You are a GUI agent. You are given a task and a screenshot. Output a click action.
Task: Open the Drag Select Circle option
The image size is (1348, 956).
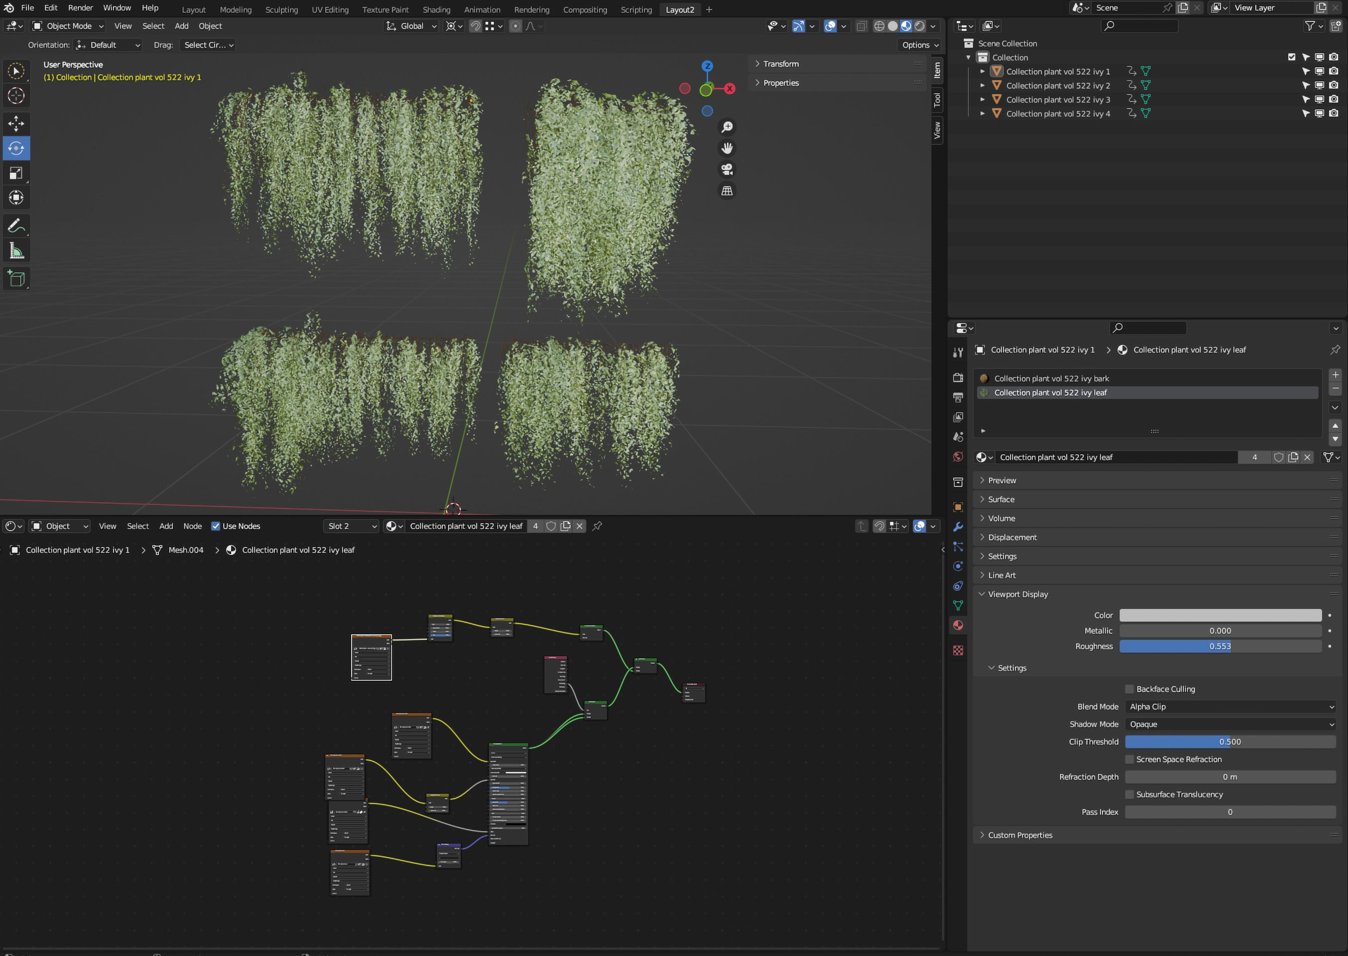click(208, 45)
